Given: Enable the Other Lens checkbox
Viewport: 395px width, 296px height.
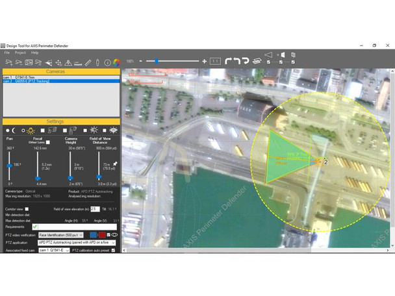Looking at the screenshot, I should (47, 142).
